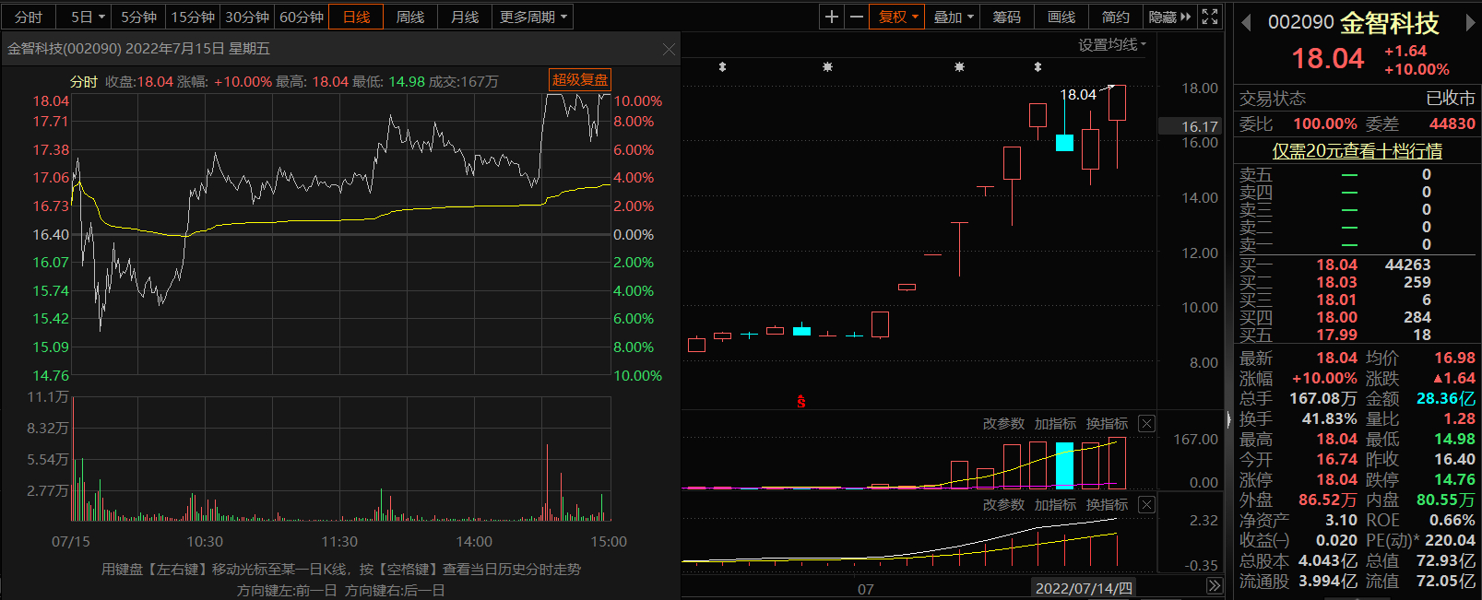Click the 2022/07/14/四 date label
Screen dimensions: 1482x600
1084,588
